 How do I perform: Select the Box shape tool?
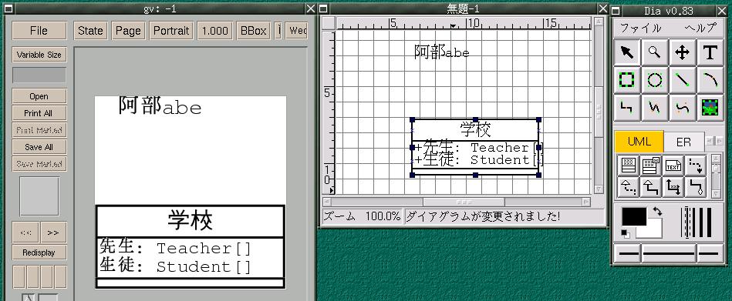627,80
